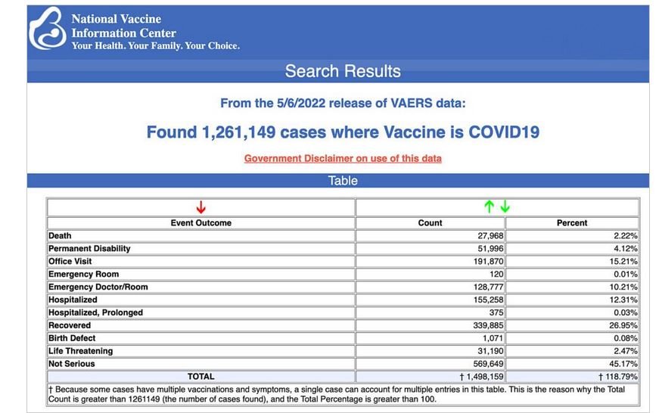Select the Count column header

coord(430,223)
